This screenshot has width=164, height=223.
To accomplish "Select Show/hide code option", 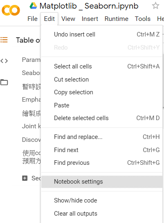I will [102, 200].
